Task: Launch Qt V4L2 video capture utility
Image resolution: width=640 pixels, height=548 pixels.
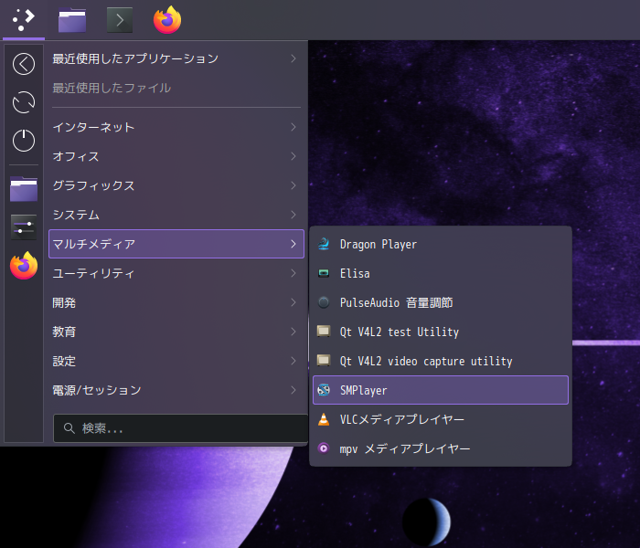Action: tap(441, 361)
